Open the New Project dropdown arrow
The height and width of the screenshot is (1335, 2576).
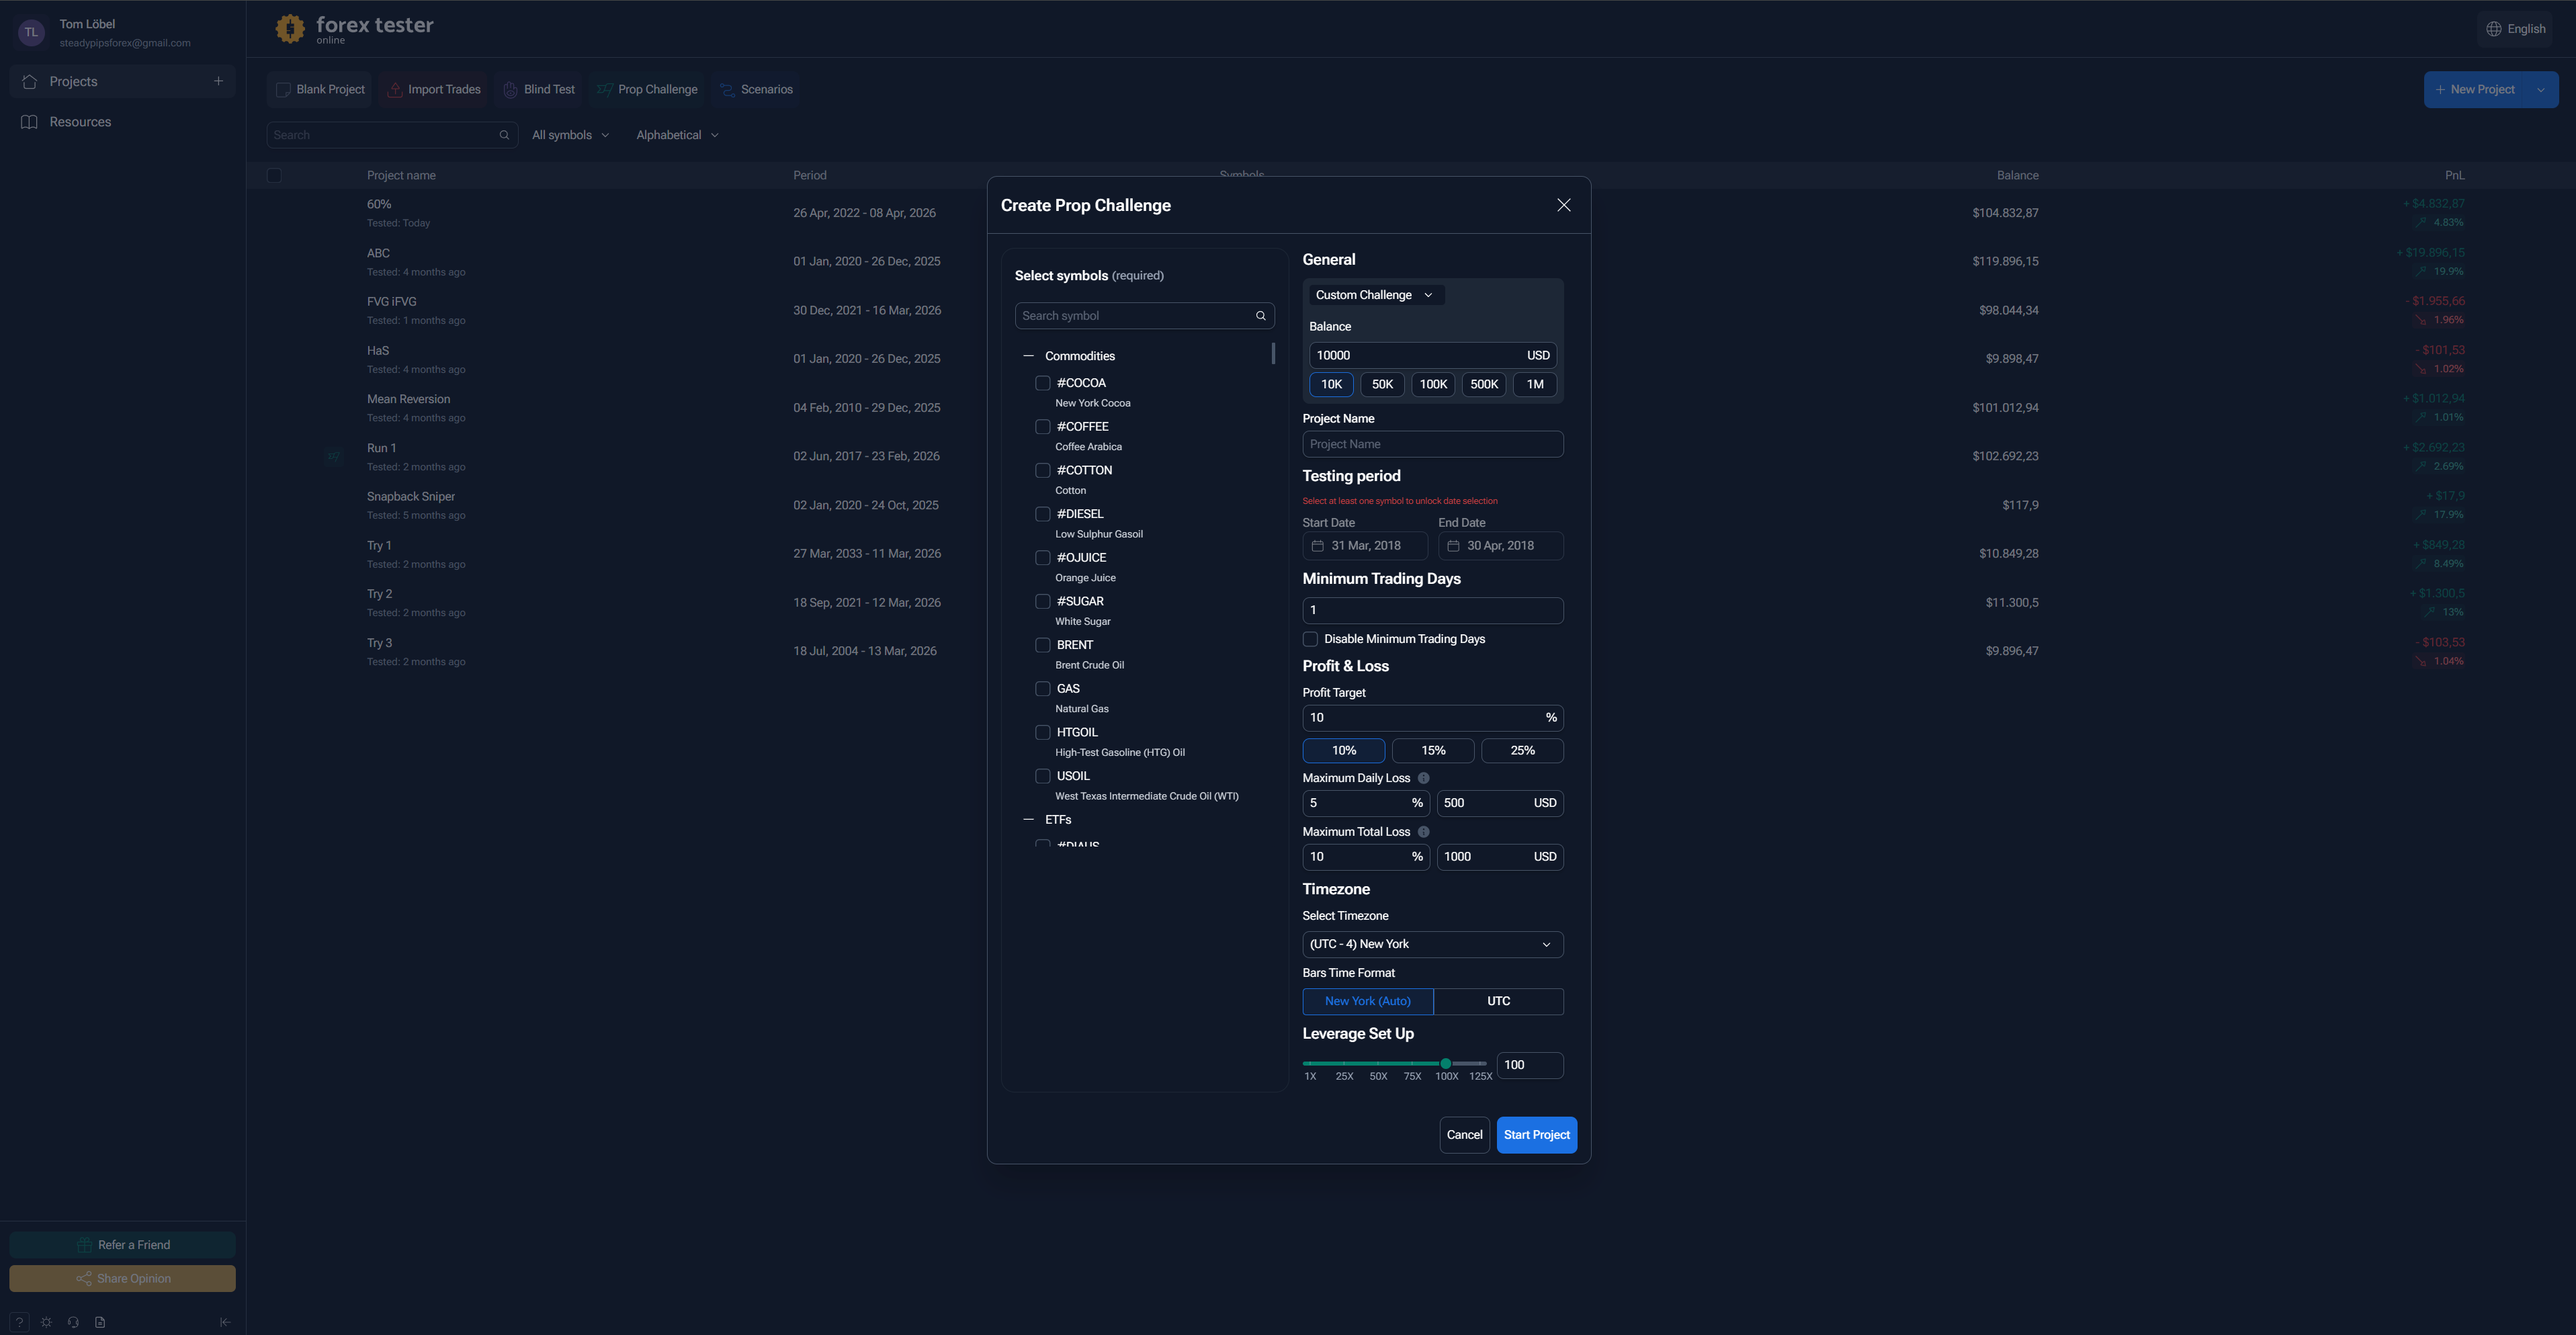click(x=2541, y=90)
